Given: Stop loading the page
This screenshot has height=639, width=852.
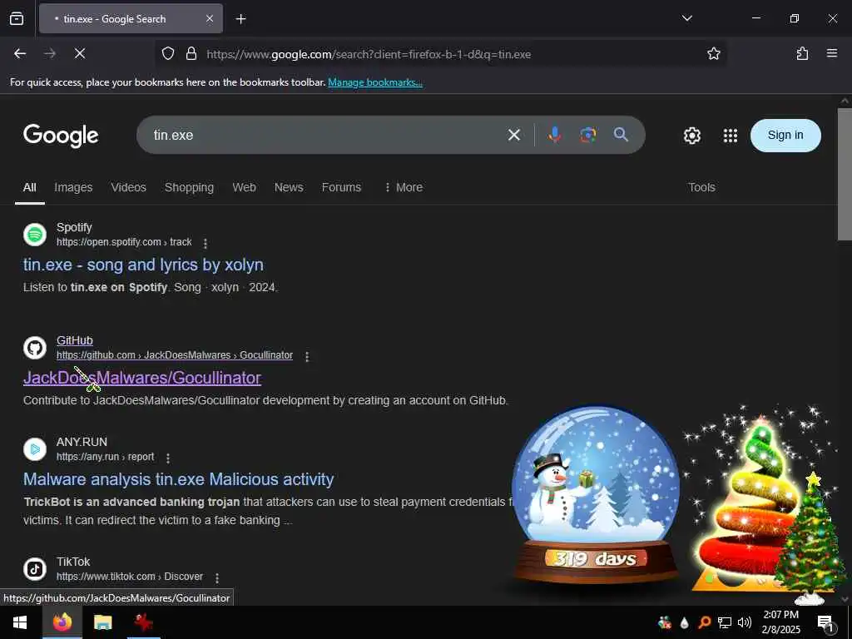Looking at the screenshot, I should coord(80,53).
